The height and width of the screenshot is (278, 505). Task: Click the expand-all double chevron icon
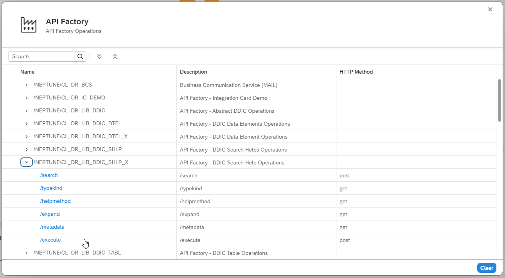coord(99,56)
